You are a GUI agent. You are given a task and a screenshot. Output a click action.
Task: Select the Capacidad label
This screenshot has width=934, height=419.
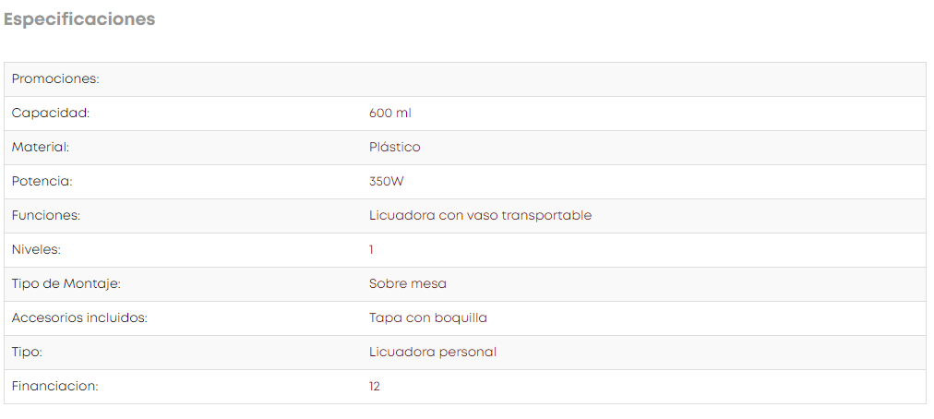[x=51, y=114]
